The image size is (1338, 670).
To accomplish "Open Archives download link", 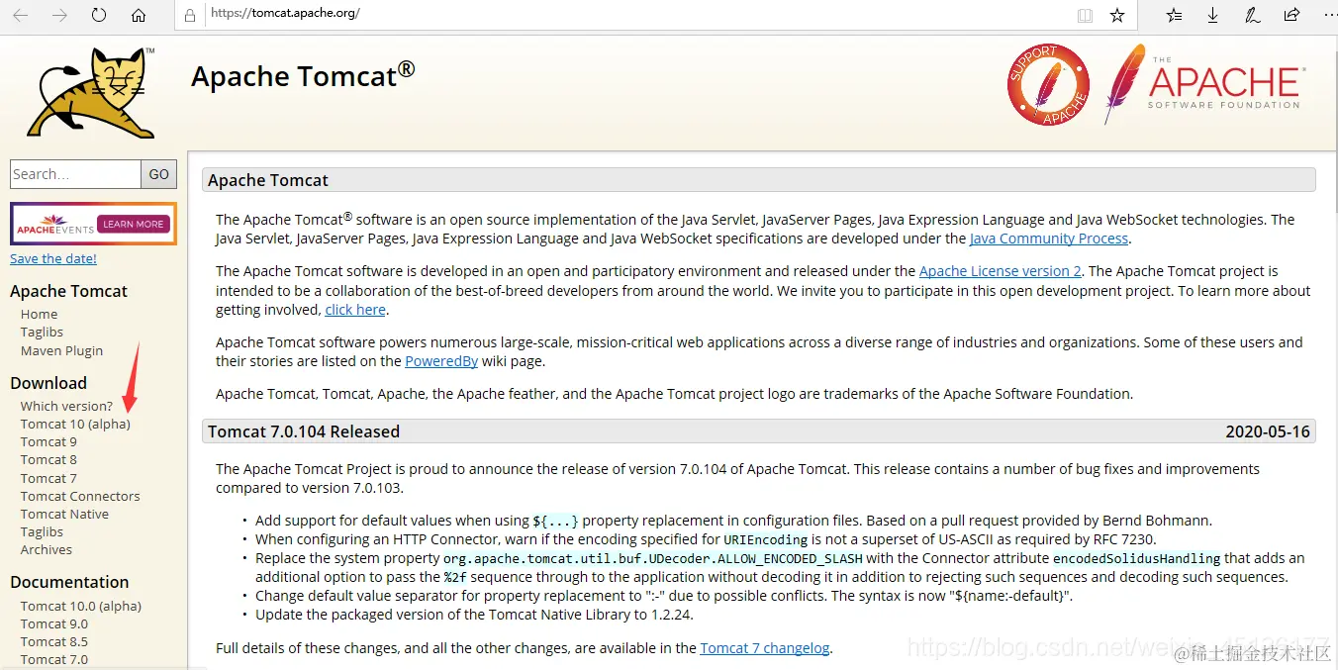I will point(47,549).
